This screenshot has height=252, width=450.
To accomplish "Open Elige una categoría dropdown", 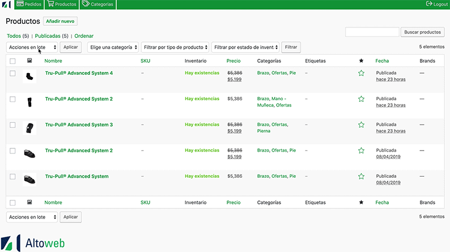I will [x=113, y=48].
